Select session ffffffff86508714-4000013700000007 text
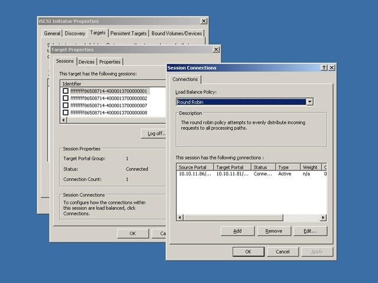This screenshot has height=283, width=378. 109,106
